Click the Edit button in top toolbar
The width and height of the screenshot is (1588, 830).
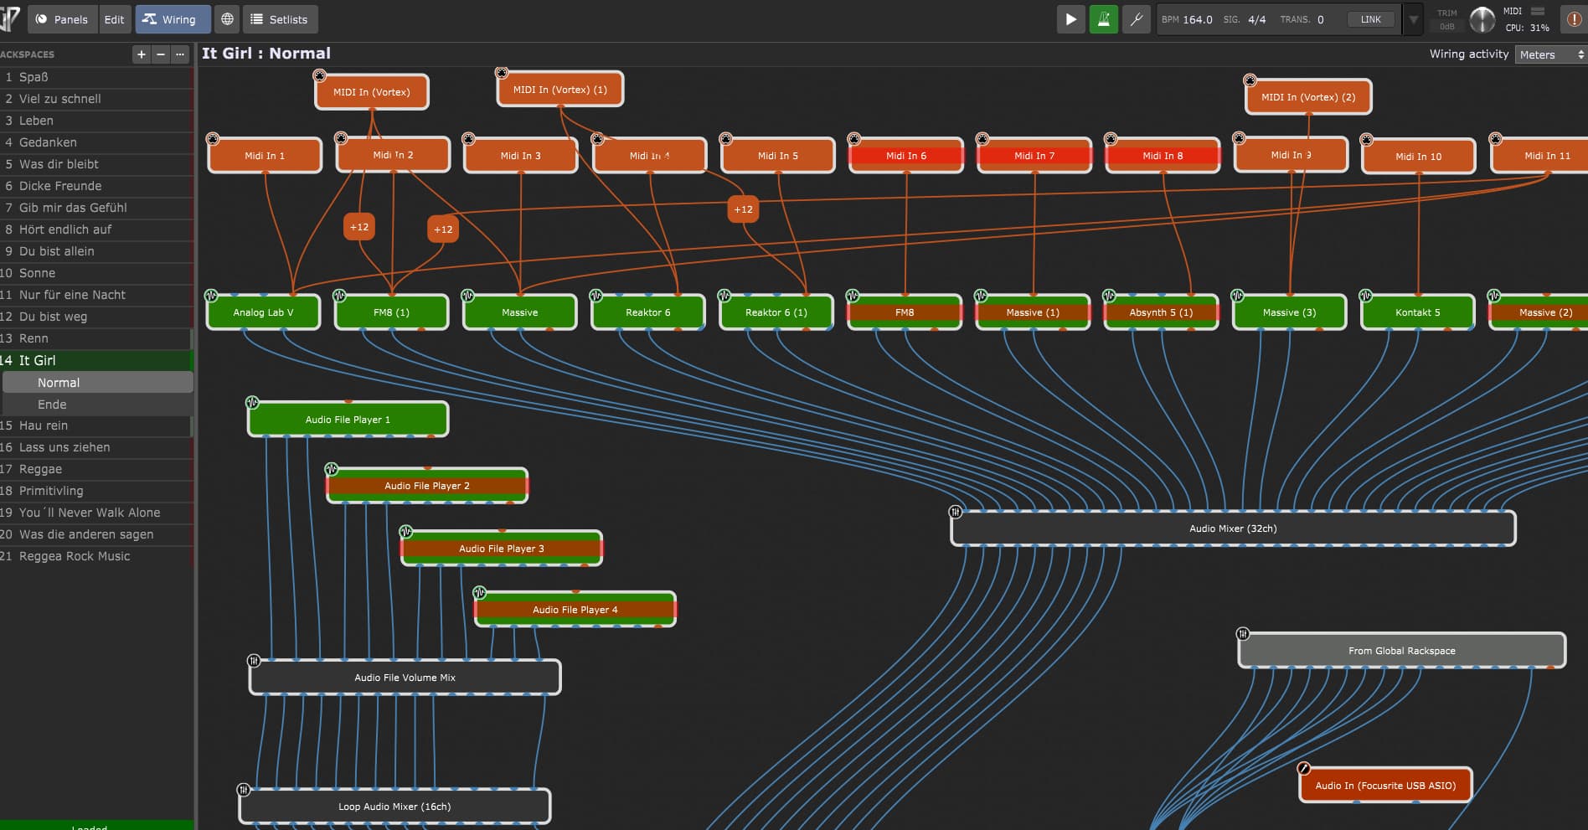(x=114, y=19)
